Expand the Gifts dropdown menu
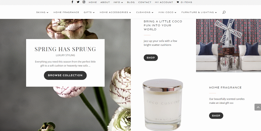 coord(89,12)
